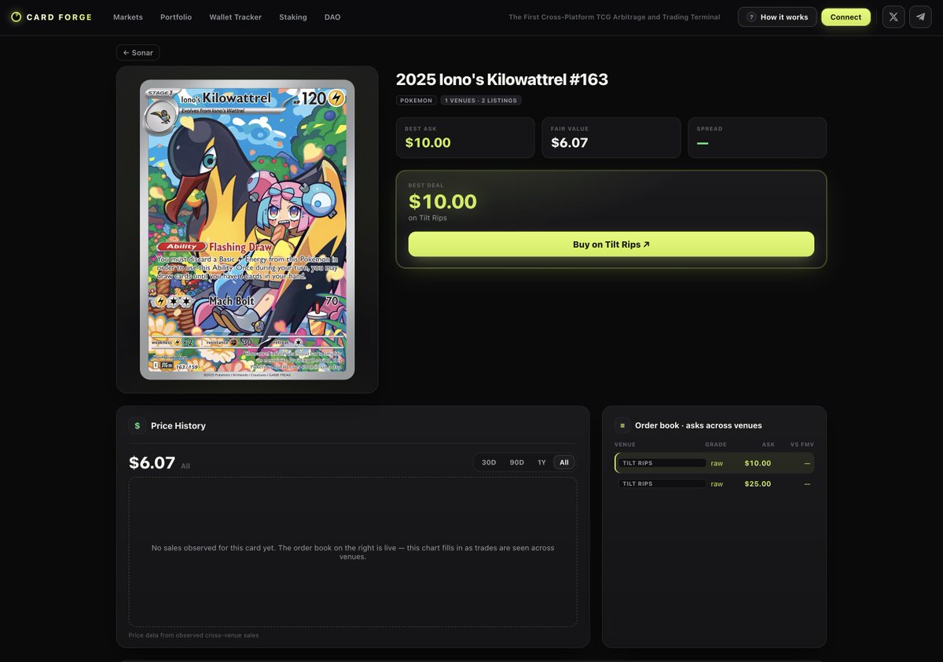The width and height of the screenshot is (943, 662).
Task: Click the Card Forge logo icon
Action: (16, 17)
